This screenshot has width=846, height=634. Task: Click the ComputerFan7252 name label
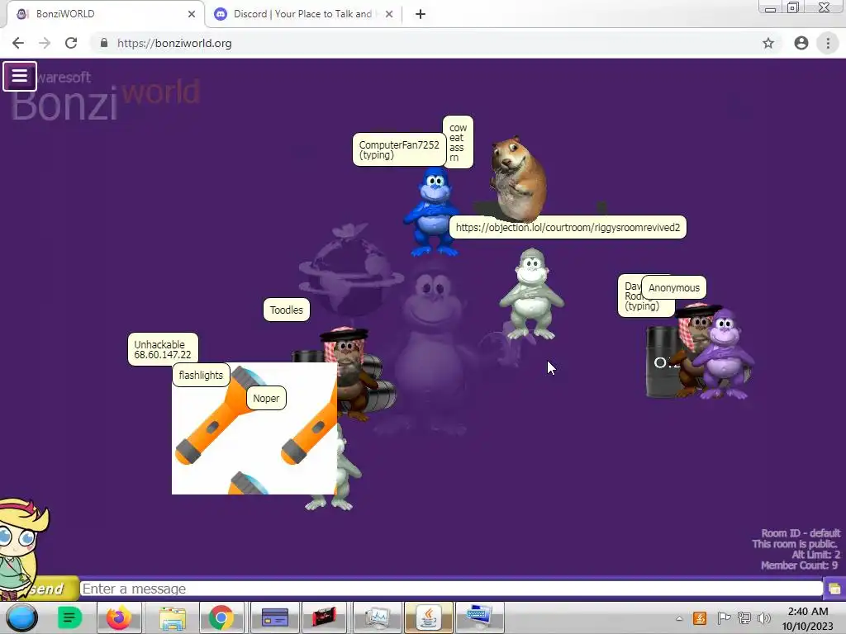point(399,150)
